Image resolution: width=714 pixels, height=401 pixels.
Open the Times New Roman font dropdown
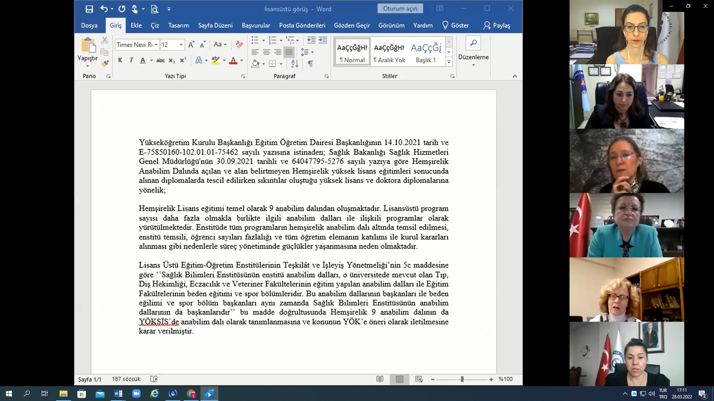(156, 45)
